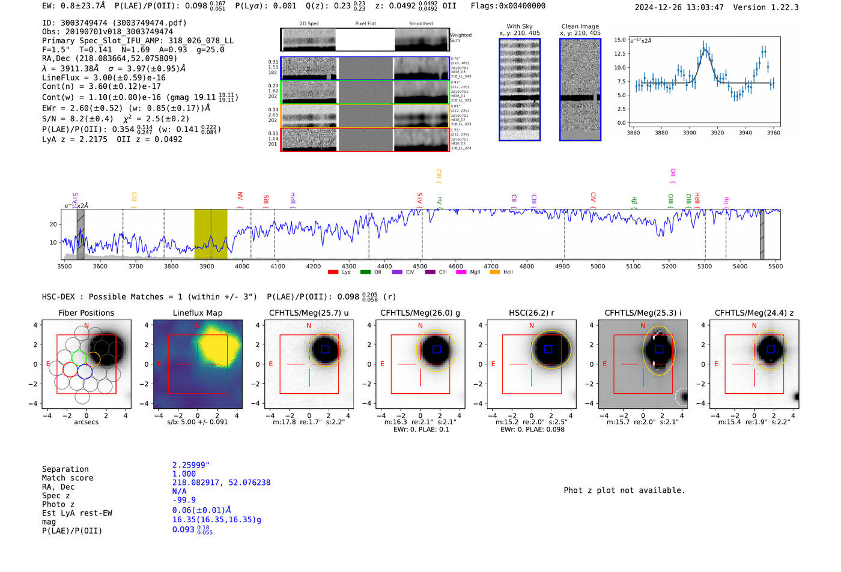
Task: Click the HSC-DEX Possible Matches heading
Action: 150,297
